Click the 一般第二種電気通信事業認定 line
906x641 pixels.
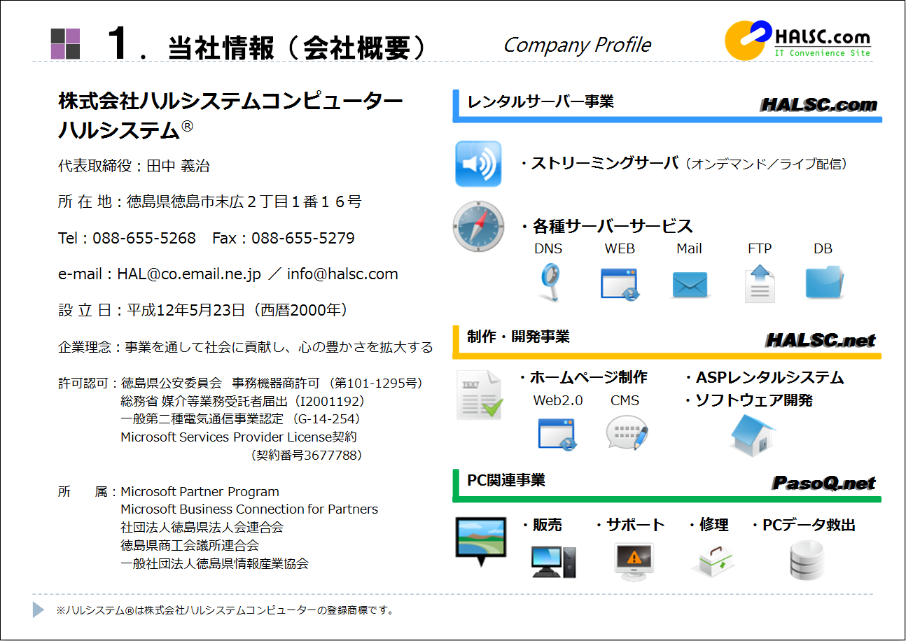coord(240,419)
